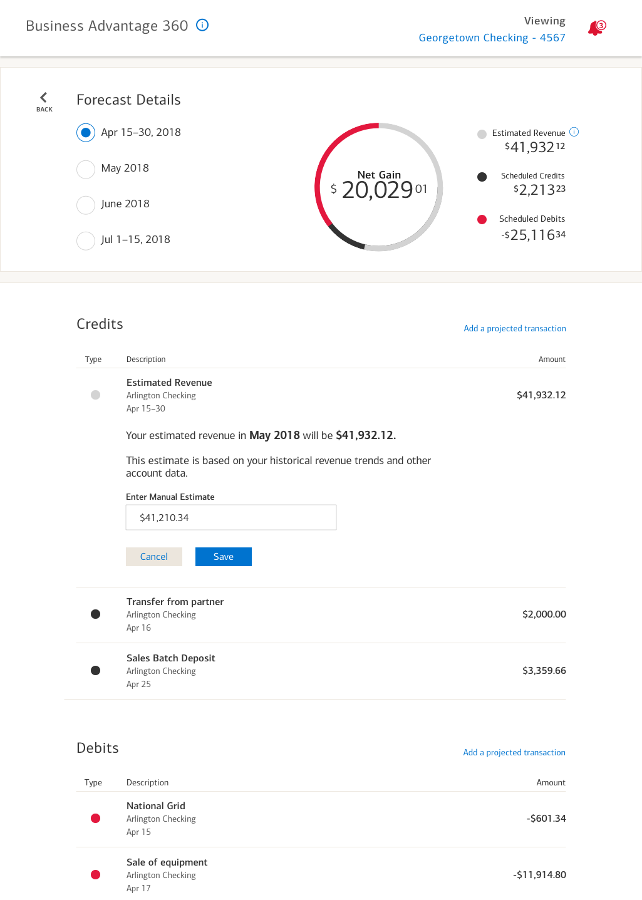Save the manual revenue estimate
This screenshot has width=642, height=900.
coord(223,557)
